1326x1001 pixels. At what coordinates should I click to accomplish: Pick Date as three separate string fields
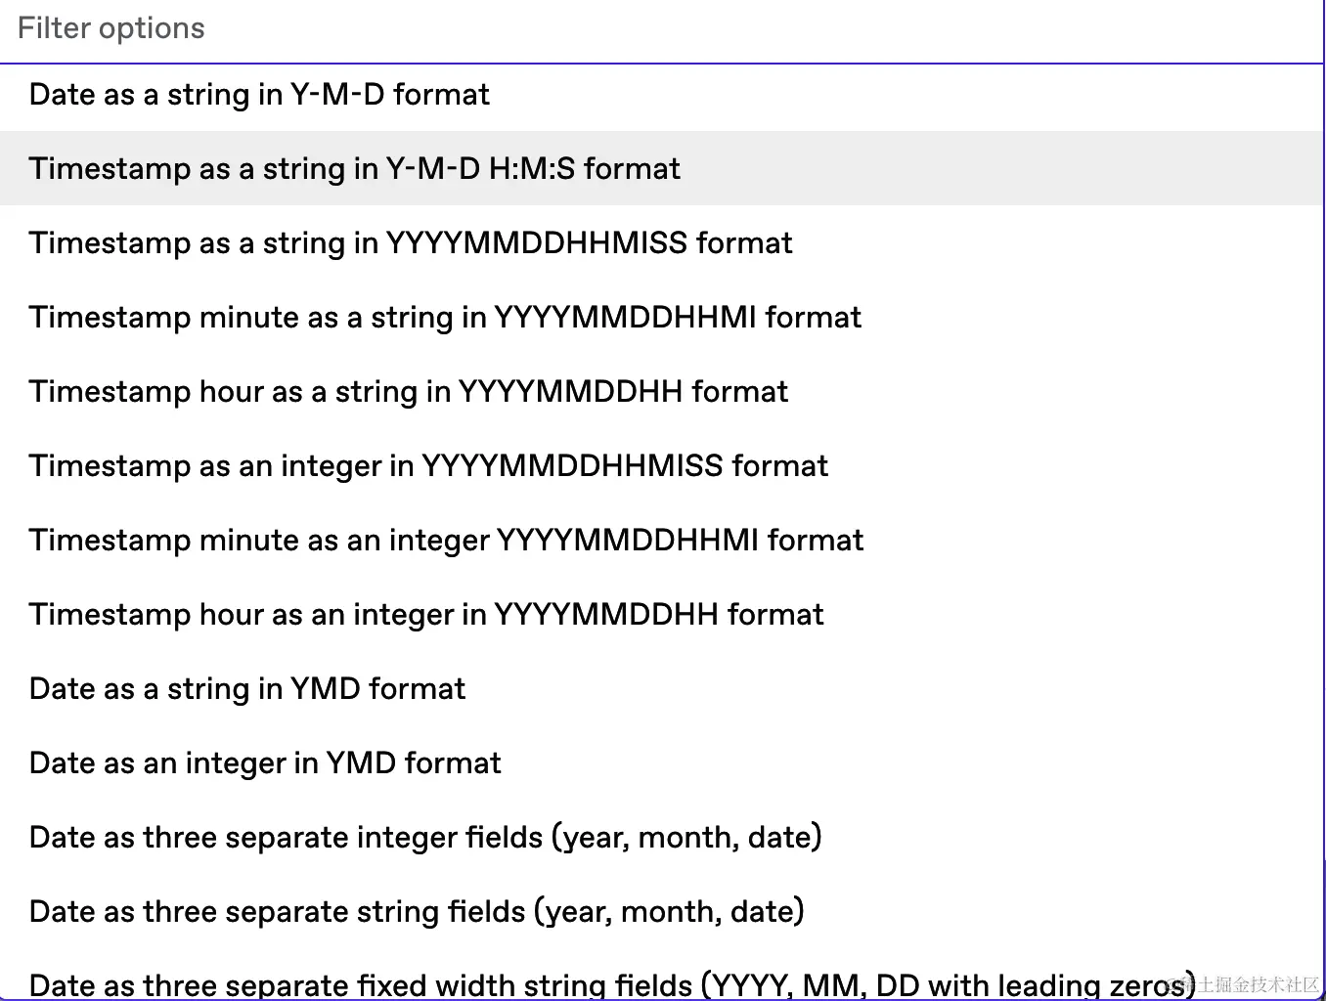coord(417,912)
